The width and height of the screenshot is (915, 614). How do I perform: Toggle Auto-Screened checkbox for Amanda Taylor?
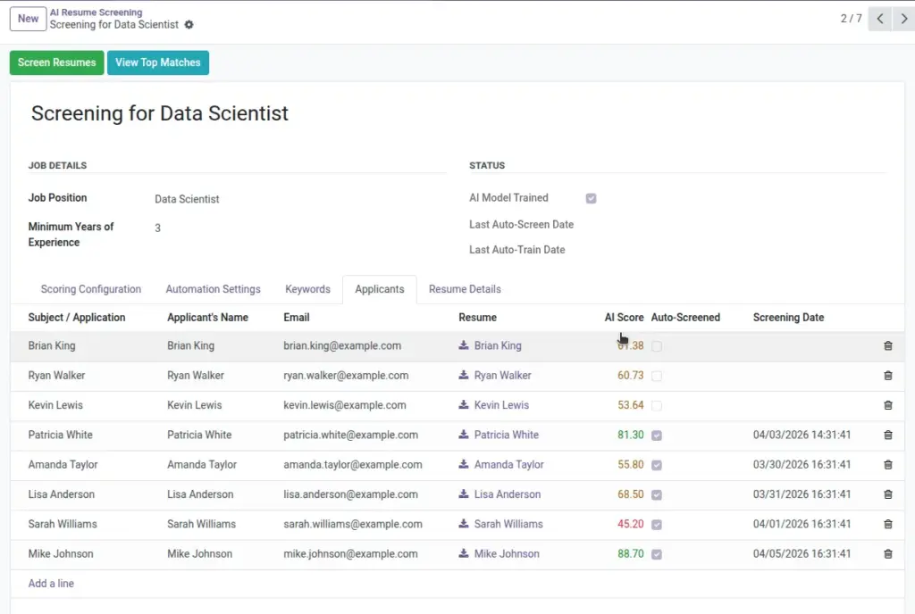click(657, 465)
